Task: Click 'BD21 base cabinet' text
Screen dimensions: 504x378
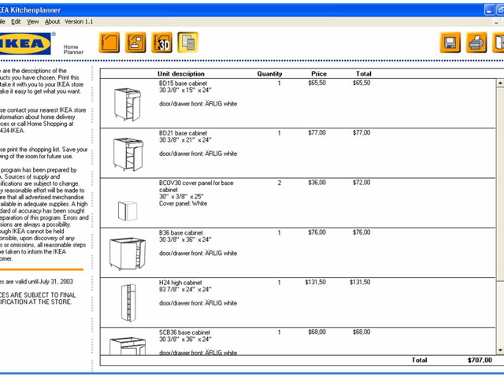Action: [183, 133]
